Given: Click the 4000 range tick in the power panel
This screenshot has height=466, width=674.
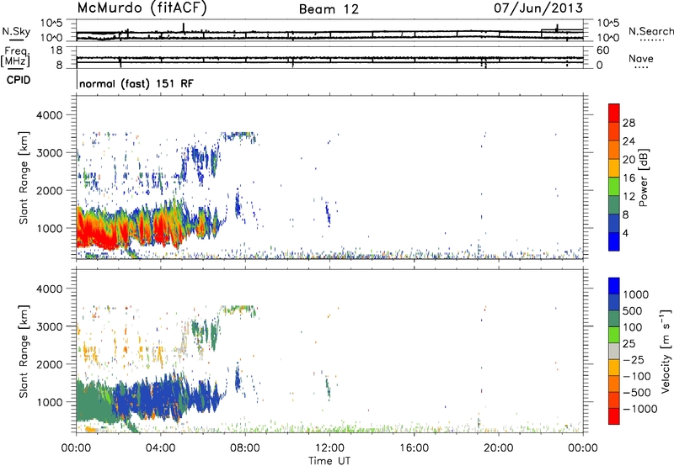Looking at the screenshot, I should point(50,115).
